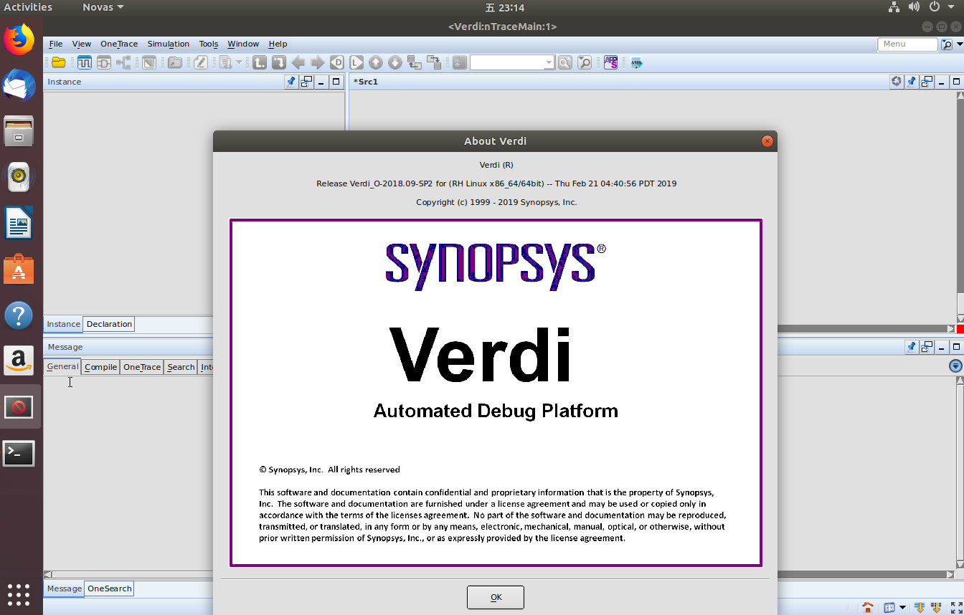
Task: Click the back arrow navigation icon
Action: click(x=298, y=62)
